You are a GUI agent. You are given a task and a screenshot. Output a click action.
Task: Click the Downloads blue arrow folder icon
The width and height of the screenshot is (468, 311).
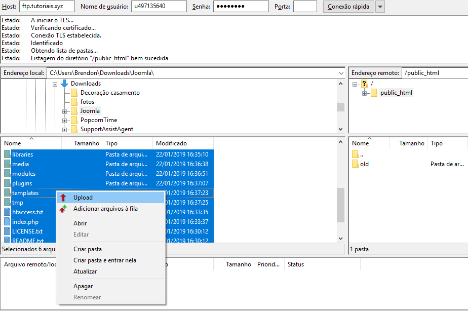(x=64, y=84)
